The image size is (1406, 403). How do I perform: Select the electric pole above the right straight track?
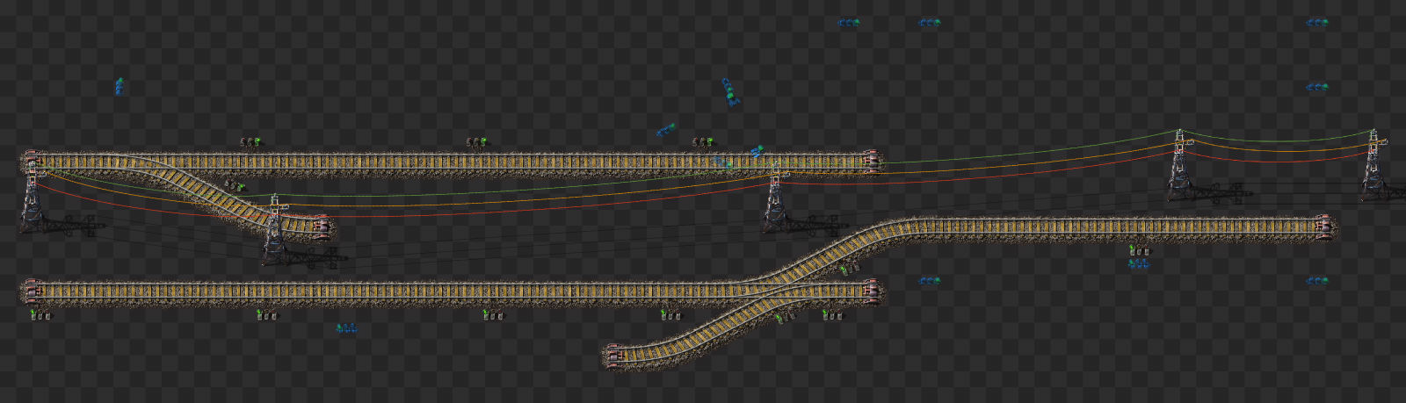[x=1180, y=165]
